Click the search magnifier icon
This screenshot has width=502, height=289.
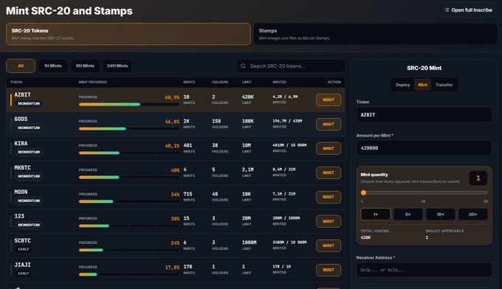click(243, 66)
